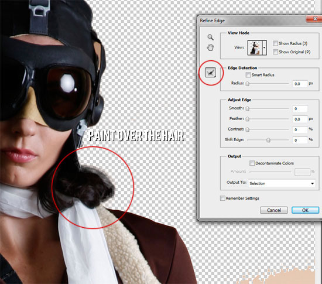Select the Refine Radius brush tool
The width and height of the screenshot is (322, 284).
211,73
